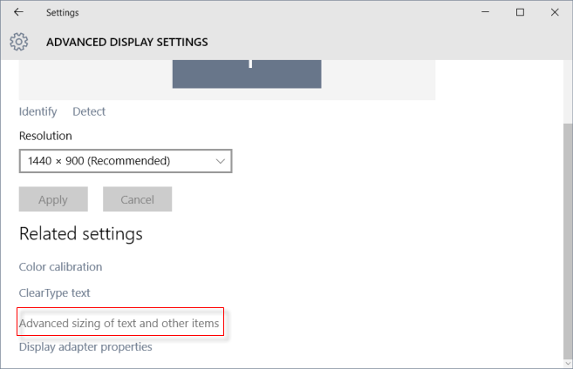Screen dimensions: 573x369
Task: Open the Resolution 1440 × 900 dropdown
Action: [125, 161]
